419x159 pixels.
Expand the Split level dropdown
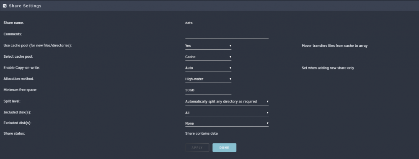(x=227, y=101)
